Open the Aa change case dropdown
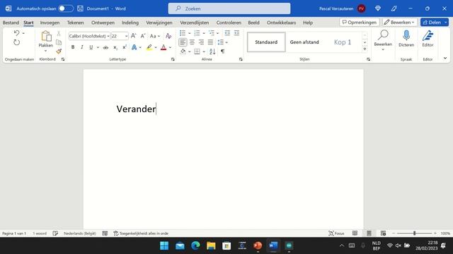 pos(155,36)
